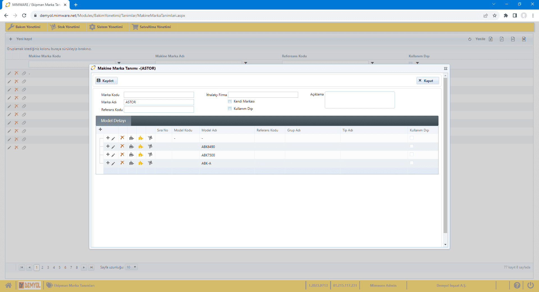Open filter dropdown for Makine Marka Adı
This screenshot has width=539, height=292.
[246, 63]
